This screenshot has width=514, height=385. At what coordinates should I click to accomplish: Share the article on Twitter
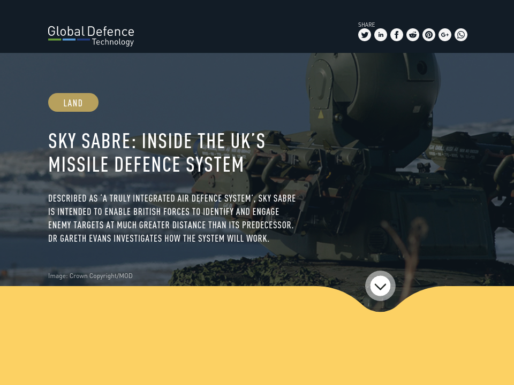click(x=365, y=35)
